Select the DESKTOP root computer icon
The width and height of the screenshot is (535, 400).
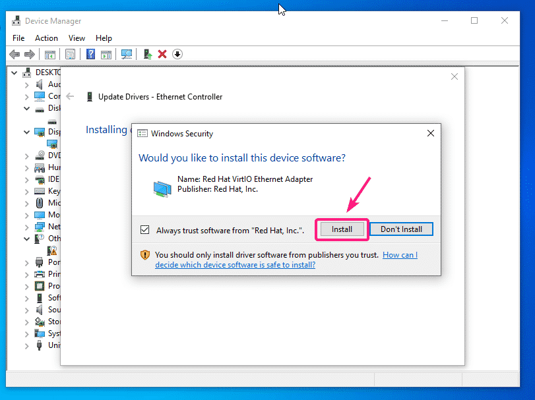pyautogui.click(x=26, y=72)
